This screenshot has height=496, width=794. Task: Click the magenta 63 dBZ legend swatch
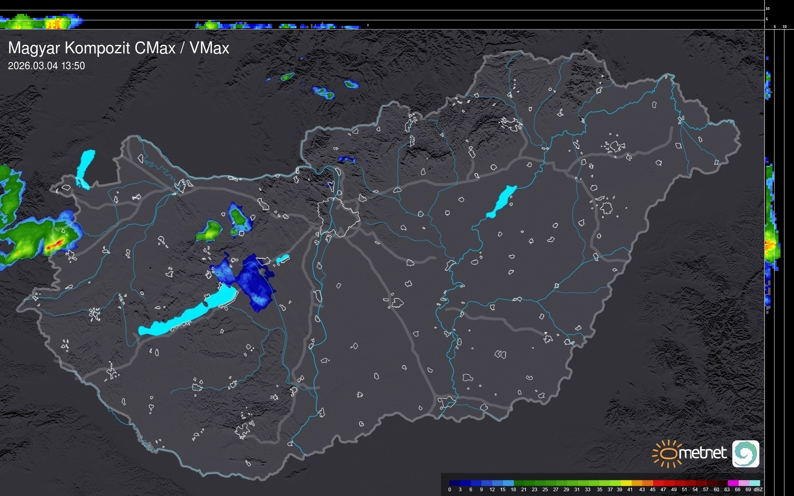733,483
